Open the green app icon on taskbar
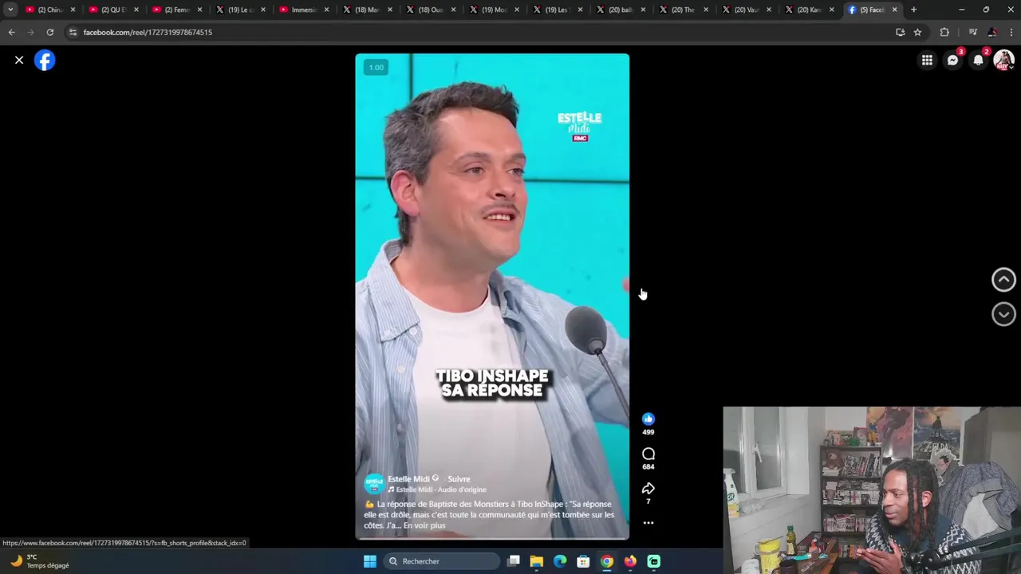The width and height of the screenshot is (1021, 574). coord(653,561)
